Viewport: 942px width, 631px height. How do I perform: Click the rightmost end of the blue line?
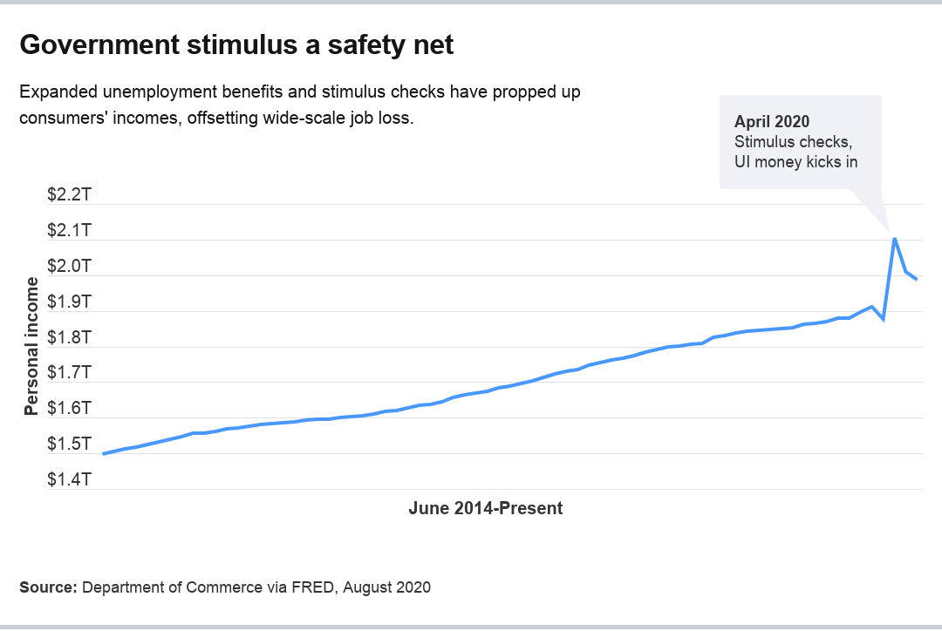917,279
